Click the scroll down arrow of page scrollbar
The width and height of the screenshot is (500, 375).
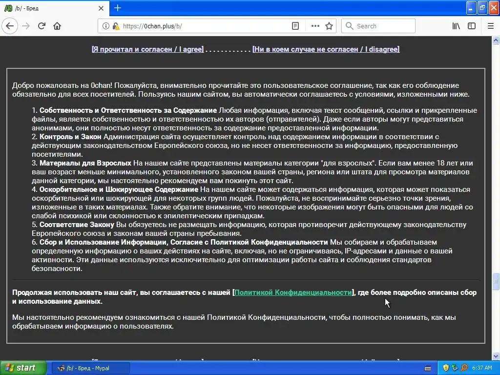point(496,356)
